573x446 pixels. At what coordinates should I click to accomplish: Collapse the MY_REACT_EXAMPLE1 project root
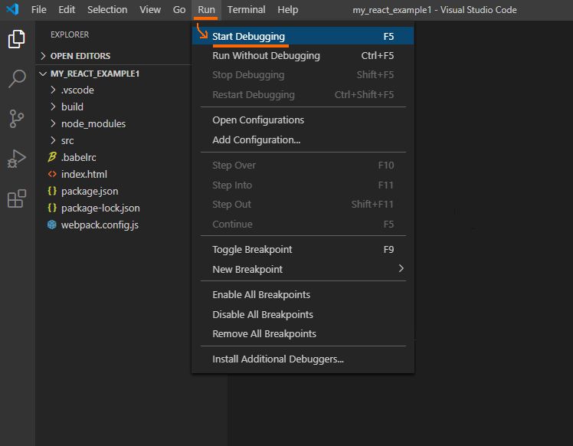point(94,74)
